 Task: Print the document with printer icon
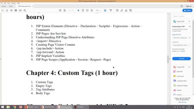point(16,11)
